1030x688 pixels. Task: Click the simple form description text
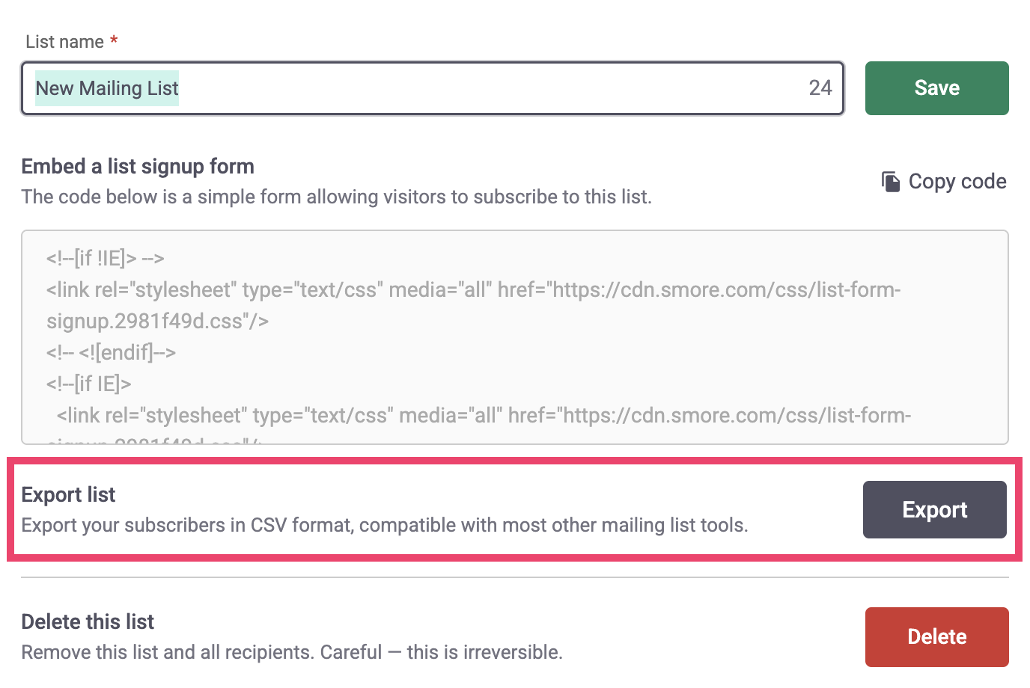pyautogui.click(x=336, y=197)
